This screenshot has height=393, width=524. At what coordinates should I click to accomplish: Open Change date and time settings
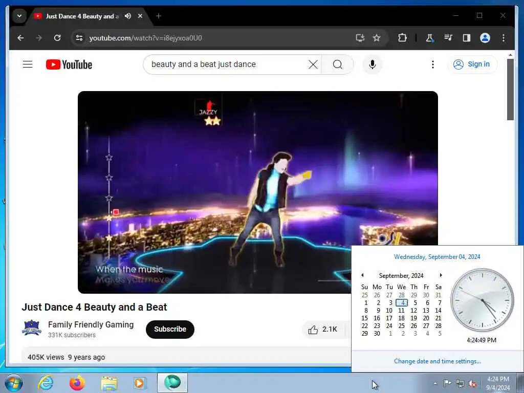pyautogui.click(x=438, y=361)
